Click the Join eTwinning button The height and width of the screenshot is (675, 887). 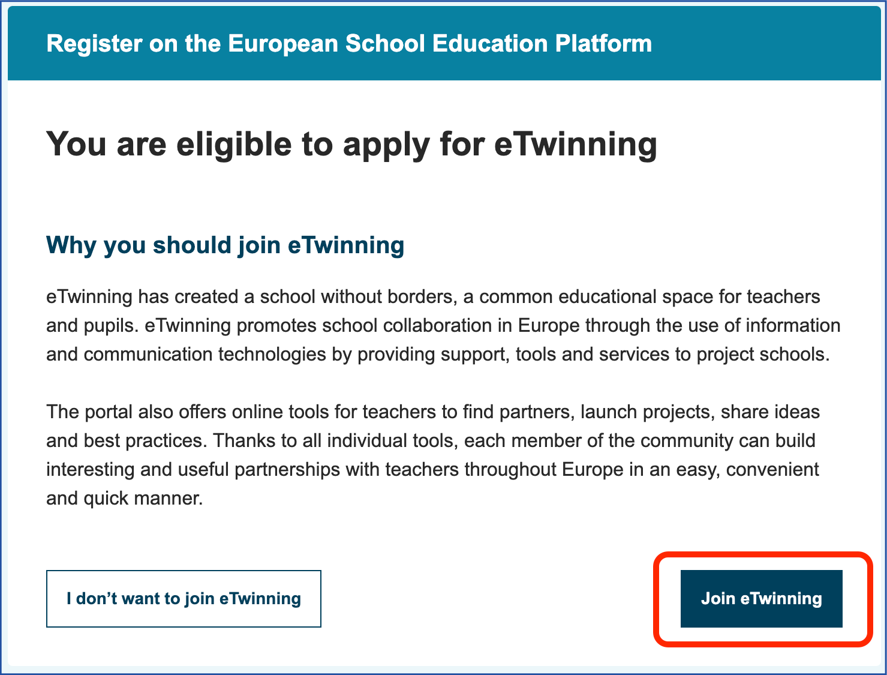[761, 599]
